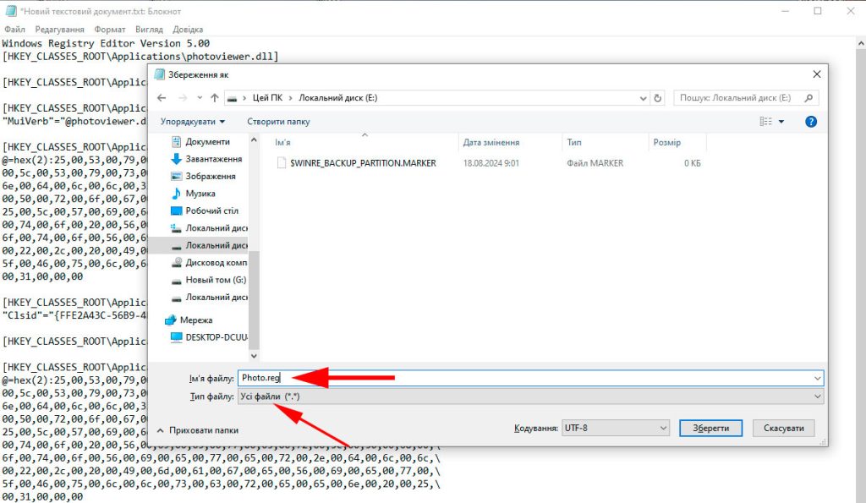Open the view options dropdown arrow
866x503 pixels.
pyautogui.click(x=781, y=122)
